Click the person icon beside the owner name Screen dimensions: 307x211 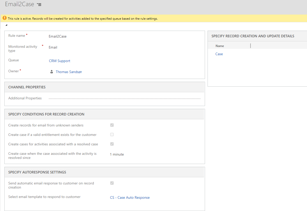tap(52, 72)
